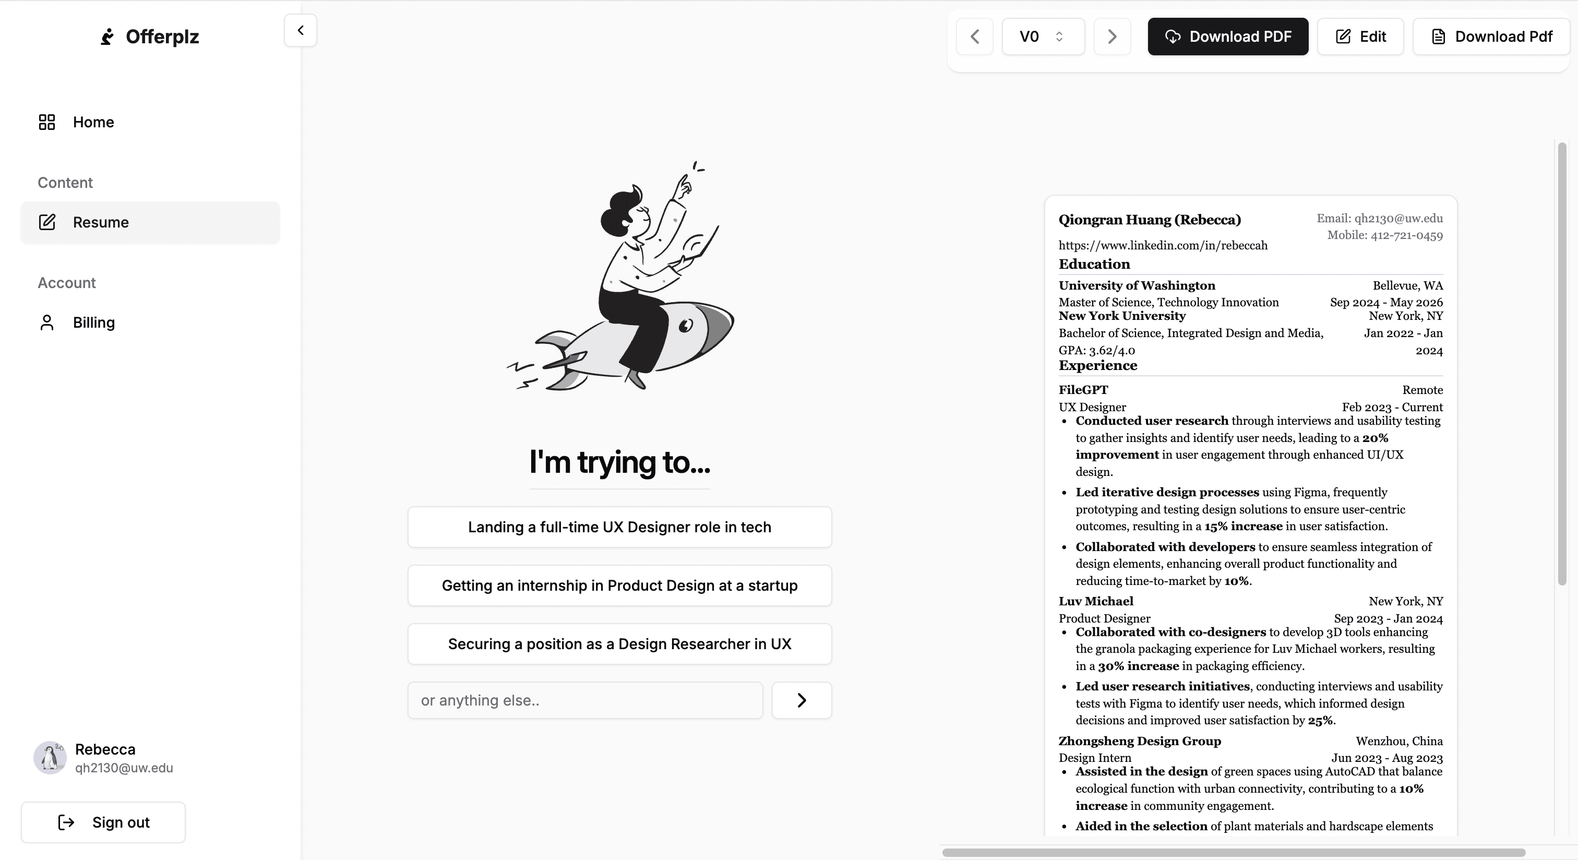Click the Billing person icon
Image resolution: width=1578 pixels, height=860 pixels.
click(x=47, y=322)
